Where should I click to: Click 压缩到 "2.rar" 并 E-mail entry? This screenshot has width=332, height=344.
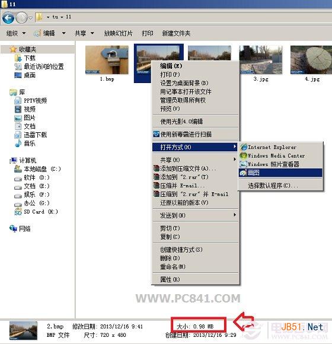pos(196,194)
